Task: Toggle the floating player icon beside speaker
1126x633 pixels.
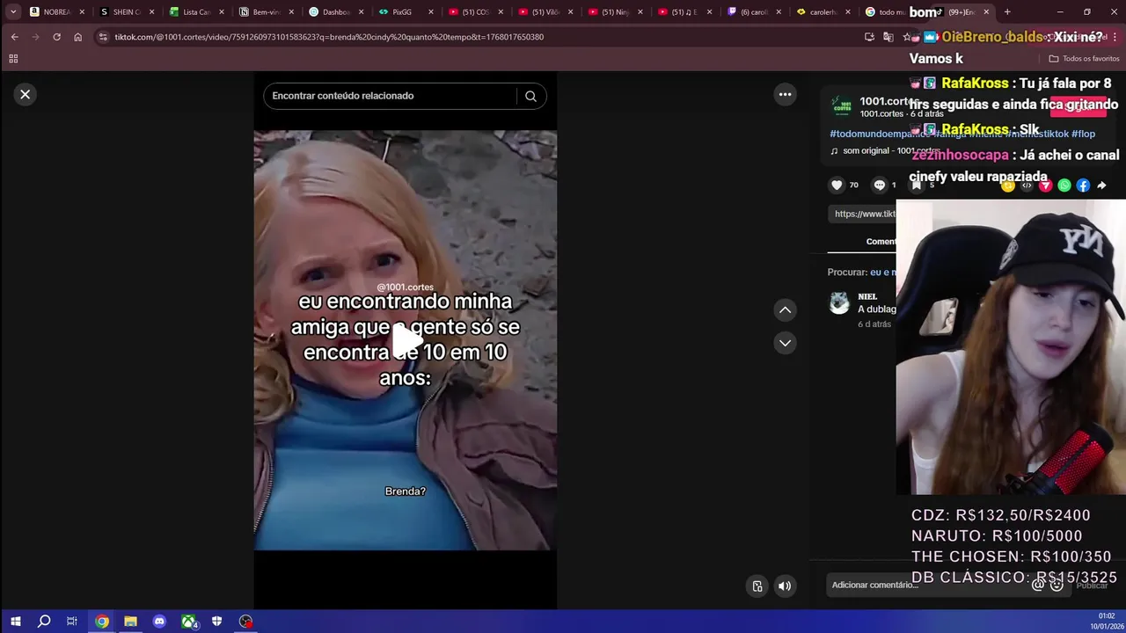Action: 757,586
